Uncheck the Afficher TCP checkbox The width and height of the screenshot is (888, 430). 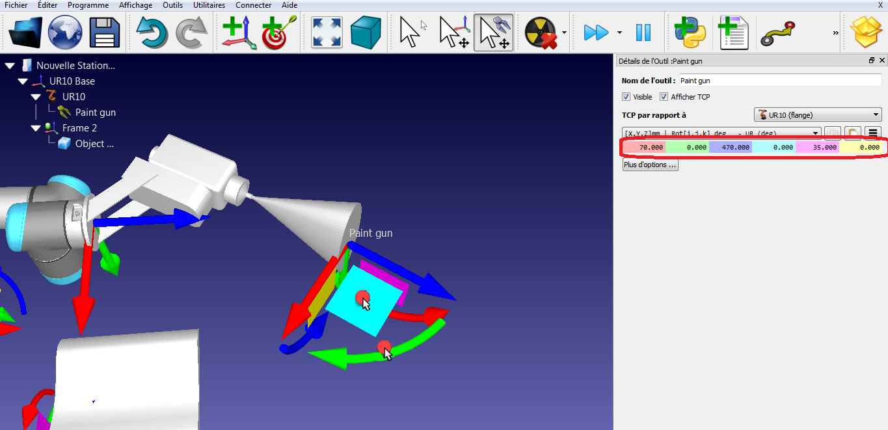[x=664, y=97]
